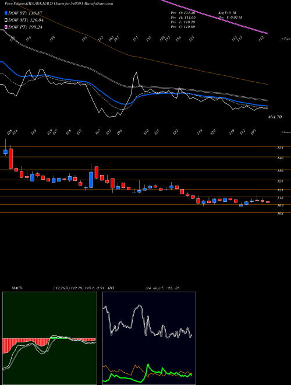Click the 'MACD:' panel heading

coord(17,288)
